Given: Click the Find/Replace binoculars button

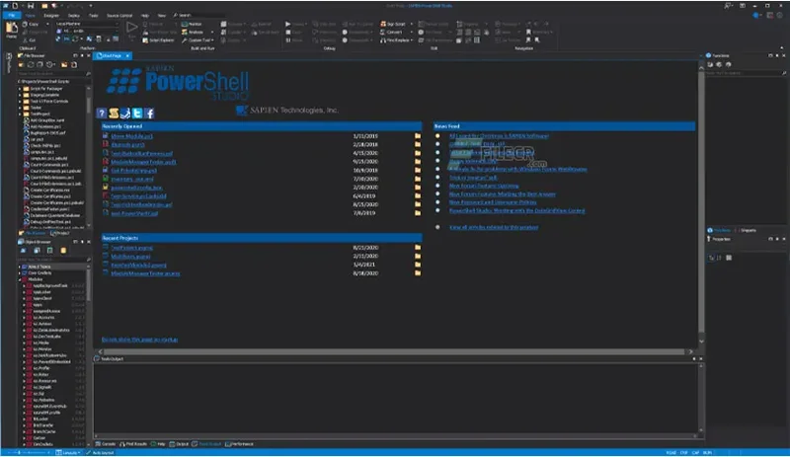Looking at the screenshot, I should point(395,39).
